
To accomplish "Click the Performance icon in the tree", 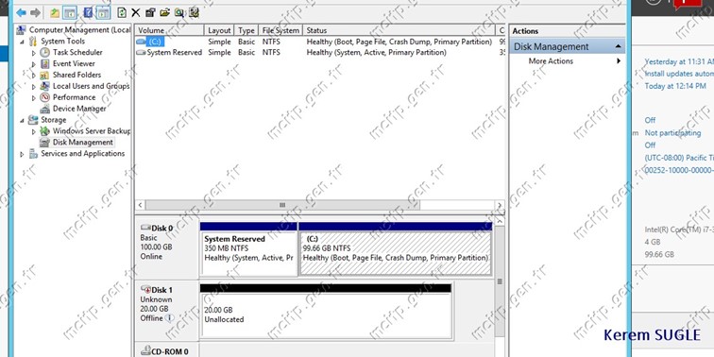I will point(44,97).
